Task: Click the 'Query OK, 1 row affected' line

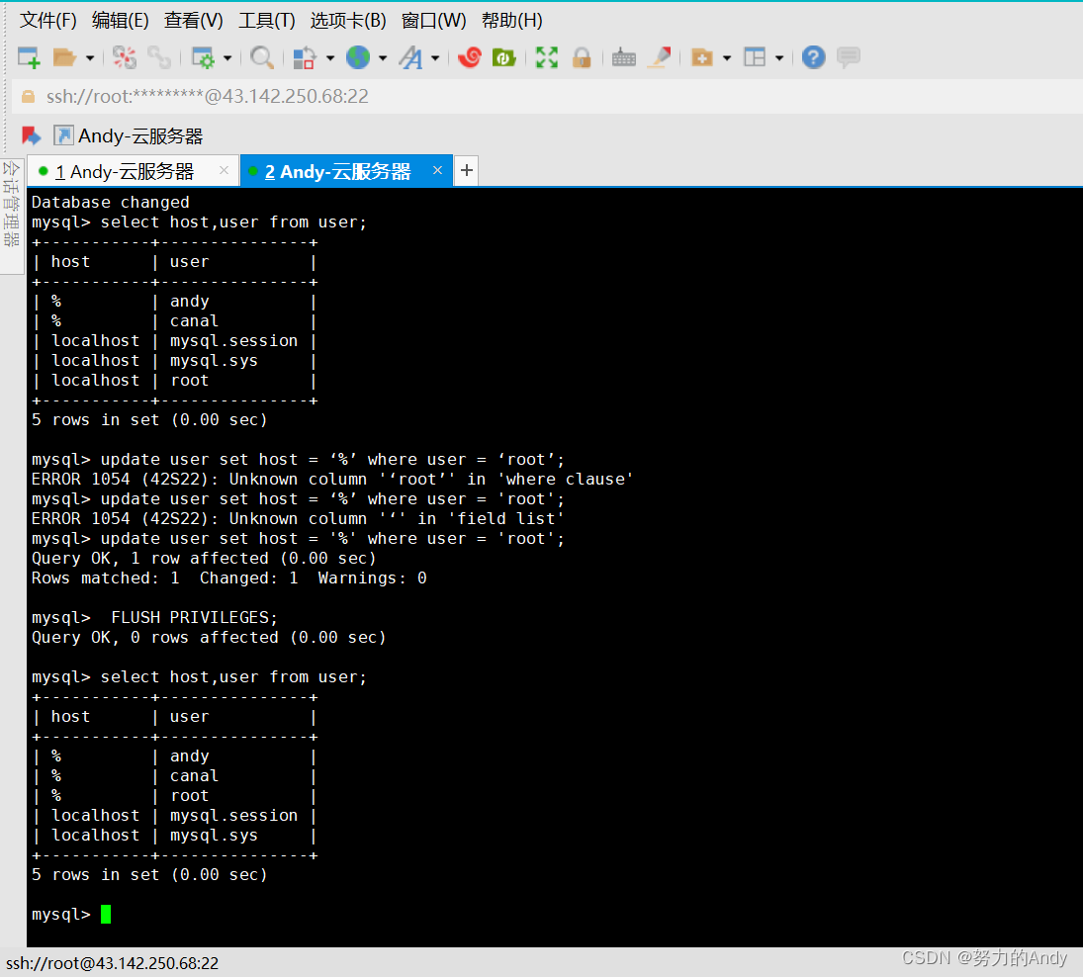Action: point(204,558)
